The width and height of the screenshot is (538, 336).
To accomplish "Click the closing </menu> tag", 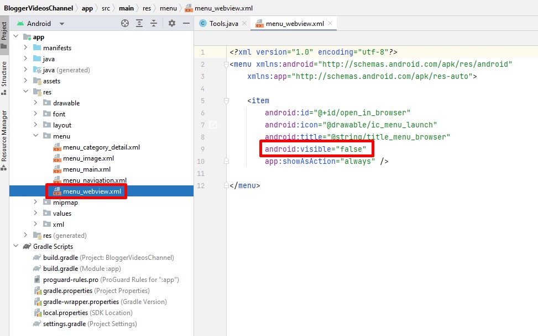I will (244, 185).
